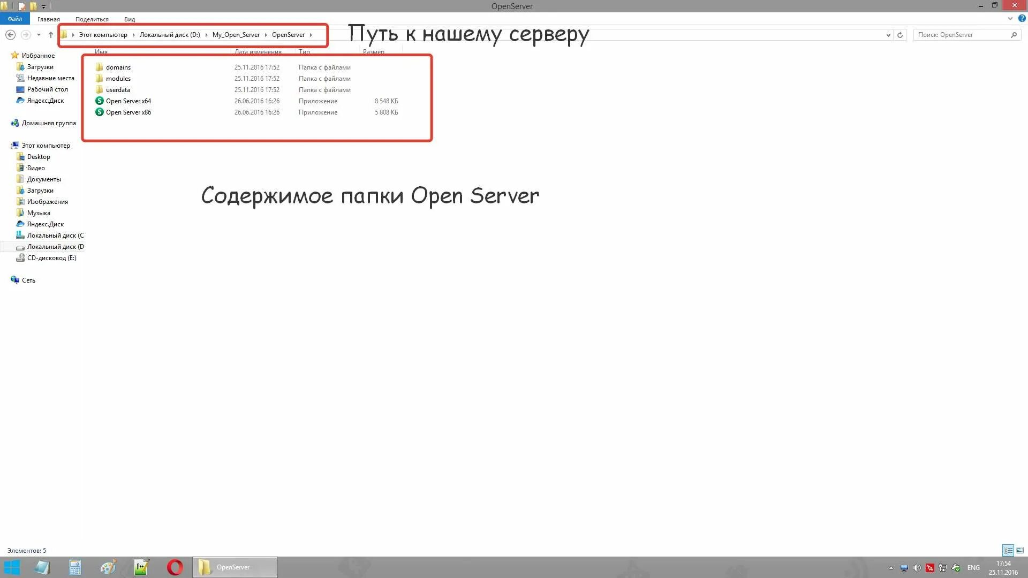This screenshot has height=578, width=1028.
Task: Open the domains folder
Action: click(x=118, y=67)
